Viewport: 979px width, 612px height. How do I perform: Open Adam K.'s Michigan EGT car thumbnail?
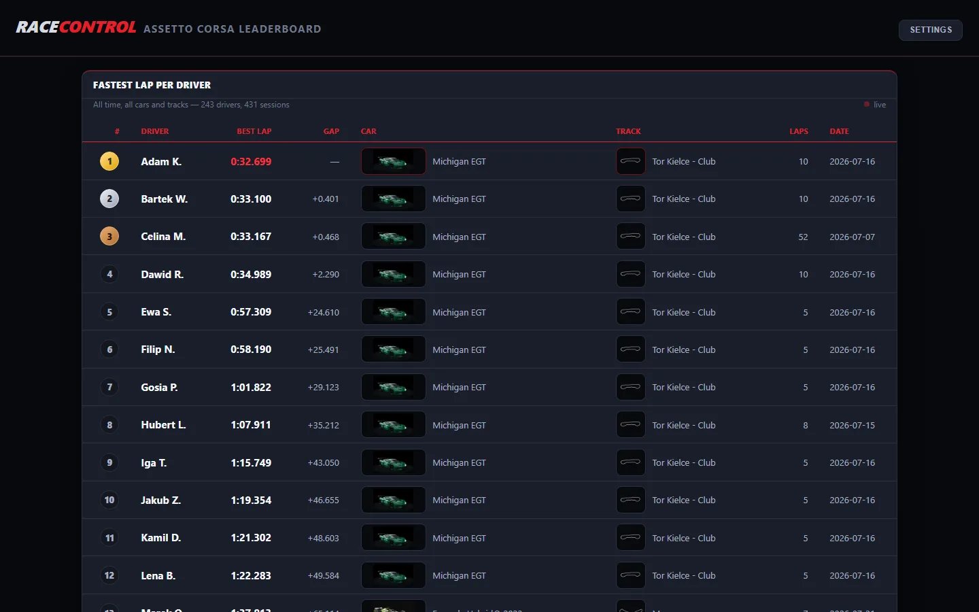pyautogui.click(x=394, y=161)
